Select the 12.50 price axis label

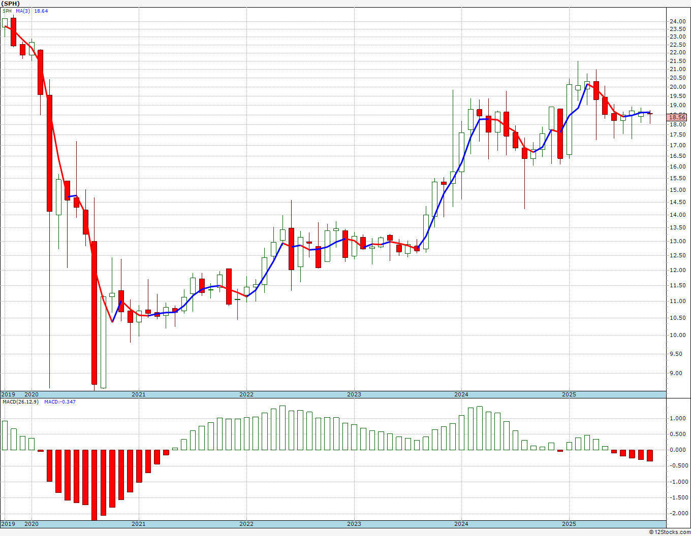click(677, 255)
